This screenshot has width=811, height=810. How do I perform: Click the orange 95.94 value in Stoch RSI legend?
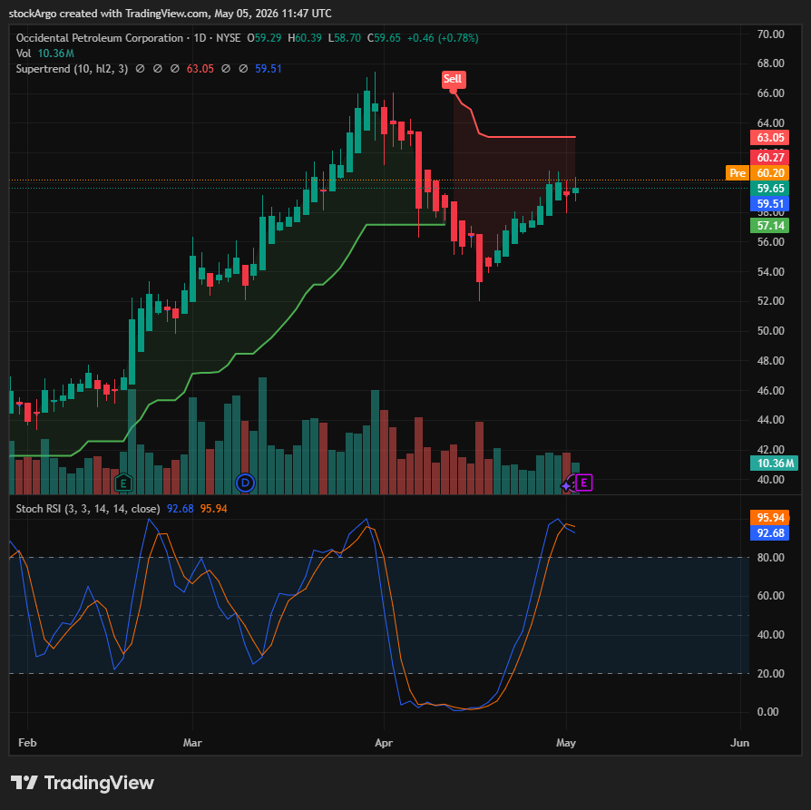(213, 509)
